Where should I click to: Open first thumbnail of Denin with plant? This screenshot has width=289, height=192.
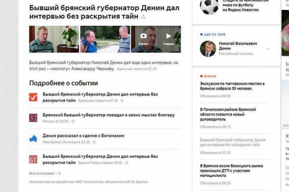tap(54, 39)
